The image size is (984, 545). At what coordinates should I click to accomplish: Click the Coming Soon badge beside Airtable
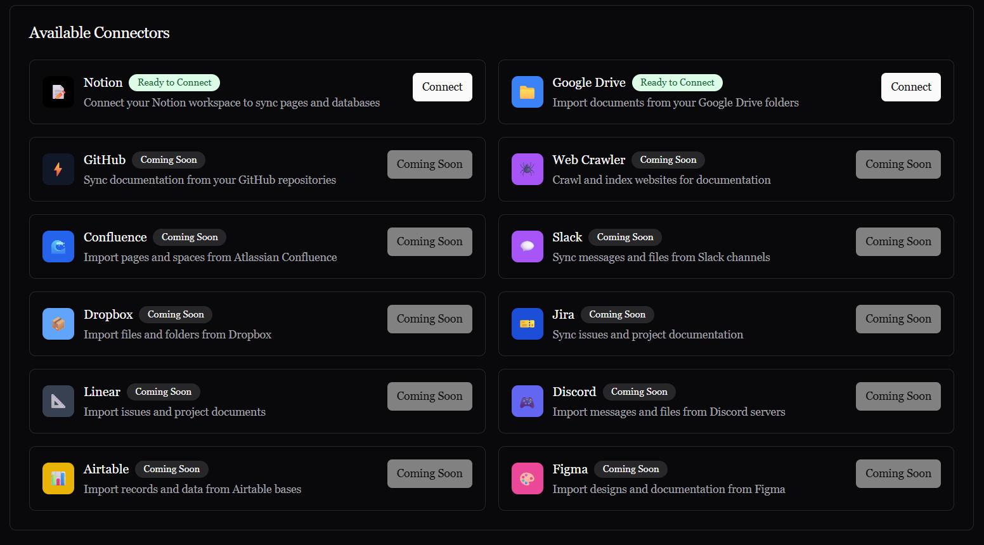click(172, 469)
